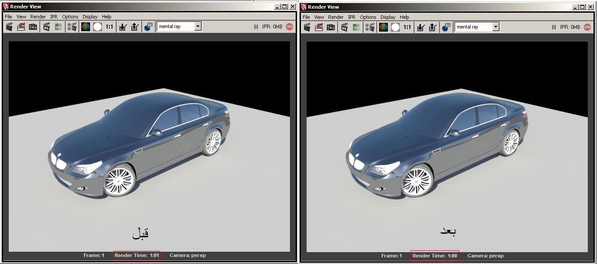This screenshot has width=597, height=264.
Task: Display alpha channel in right Render View
Action: point(395,27)
